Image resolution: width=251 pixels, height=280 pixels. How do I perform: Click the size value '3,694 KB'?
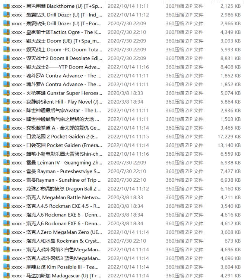click(231, 267)
